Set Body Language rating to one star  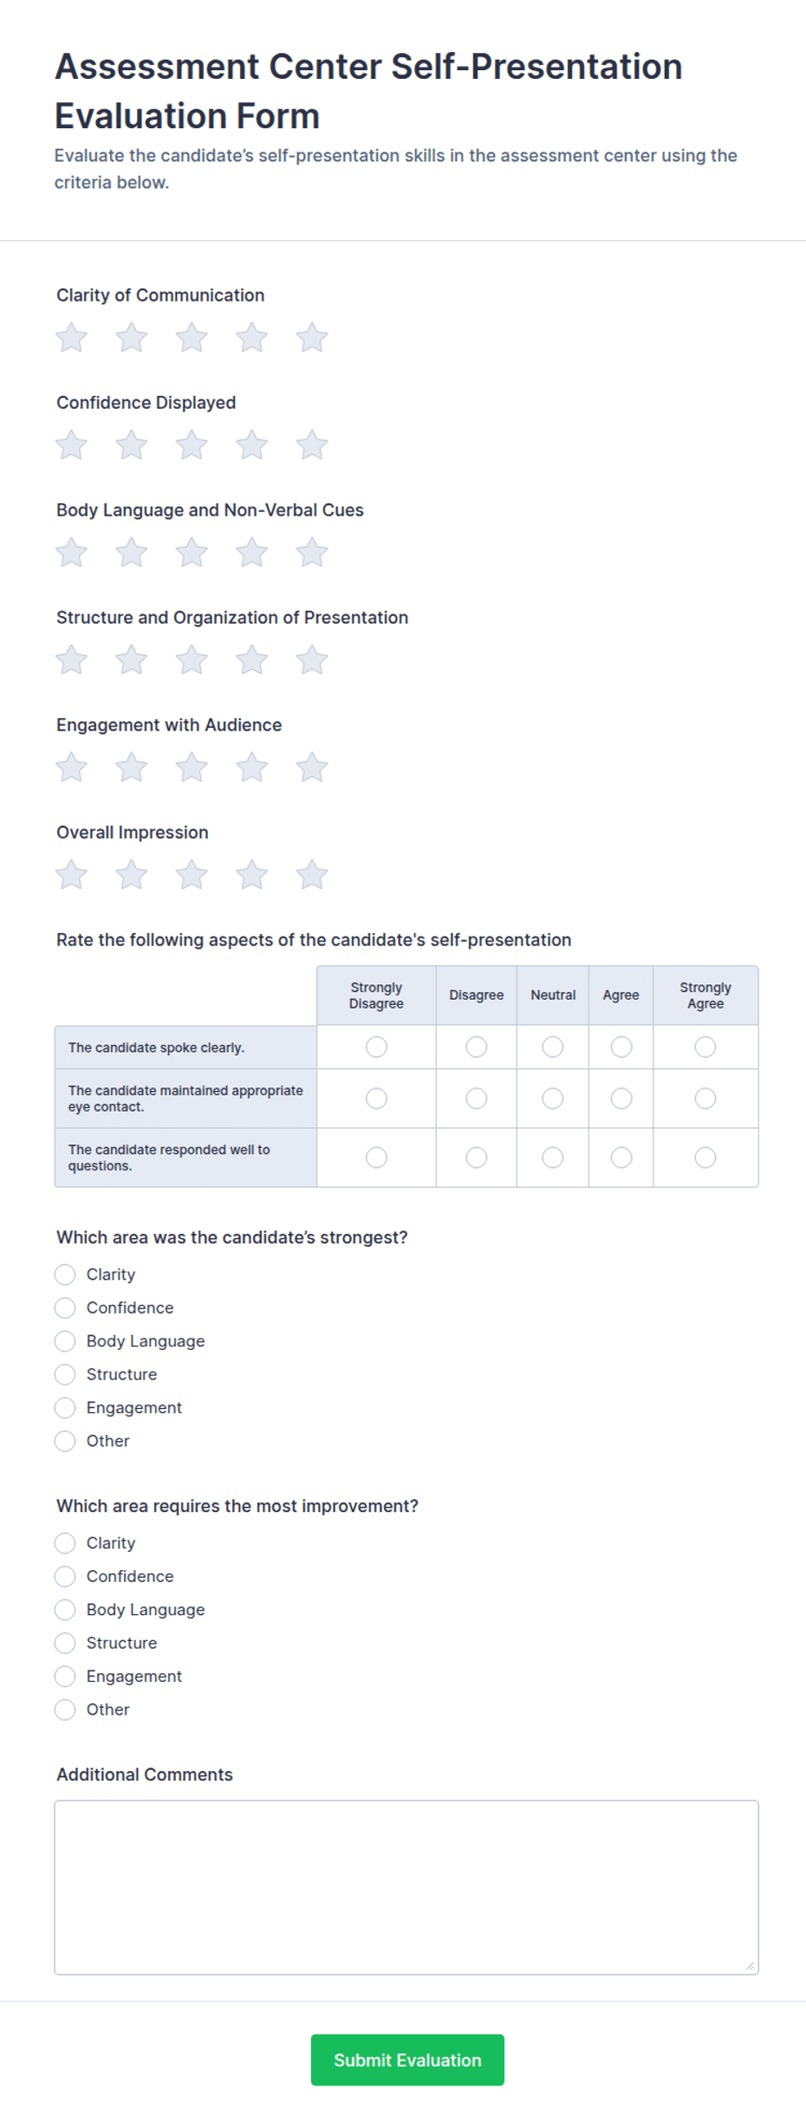tap(71, 553)
